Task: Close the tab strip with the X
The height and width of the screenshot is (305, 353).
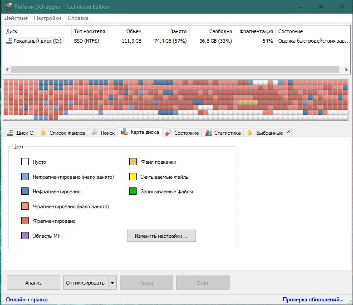Action: click(289, 131)
